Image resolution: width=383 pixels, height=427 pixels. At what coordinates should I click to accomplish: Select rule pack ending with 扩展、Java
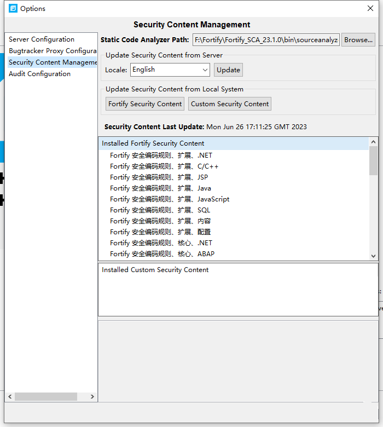[x=160, y=188]
